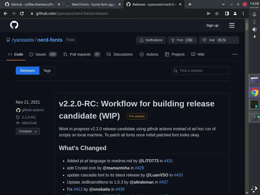Open Chrome three-dot menu

click(243, 13)
